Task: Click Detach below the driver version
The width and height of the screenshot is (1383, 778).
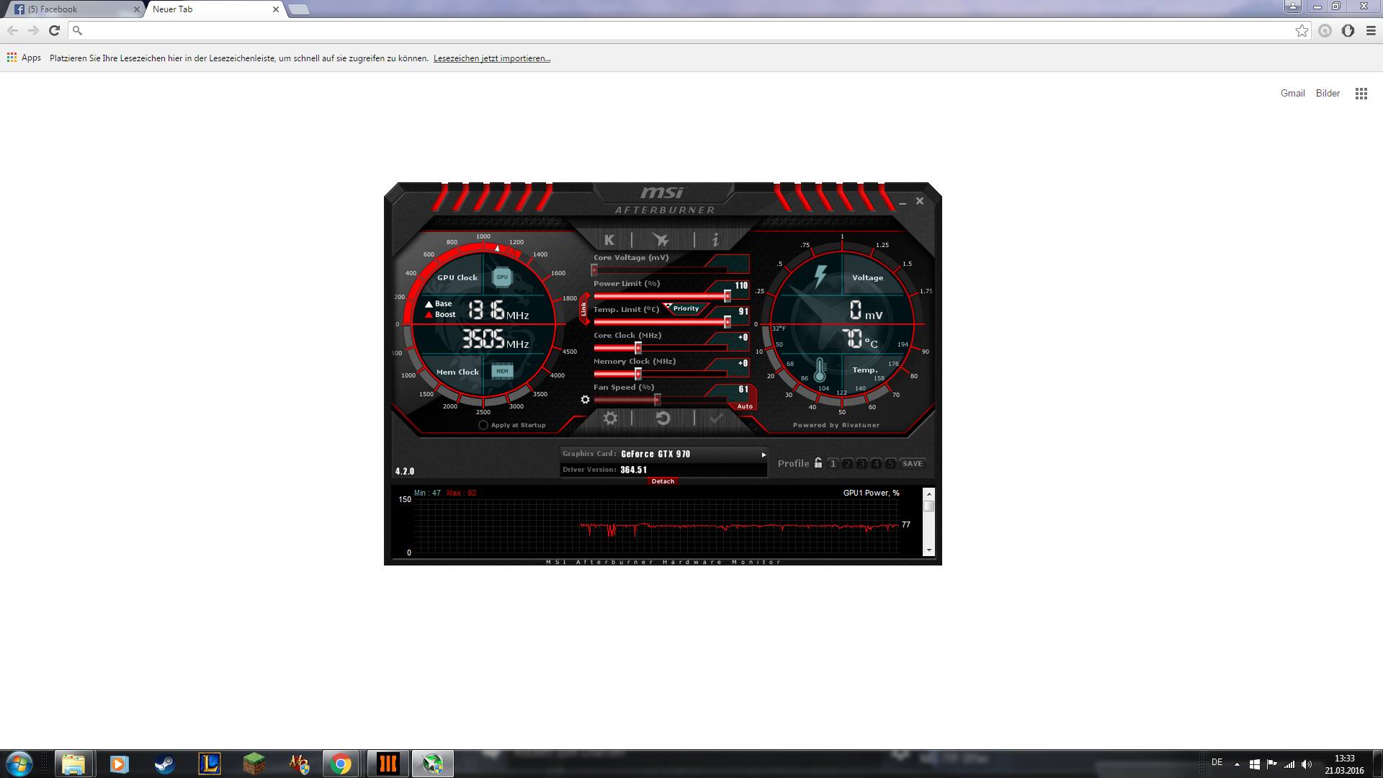Action: click(x=663, y=481)
